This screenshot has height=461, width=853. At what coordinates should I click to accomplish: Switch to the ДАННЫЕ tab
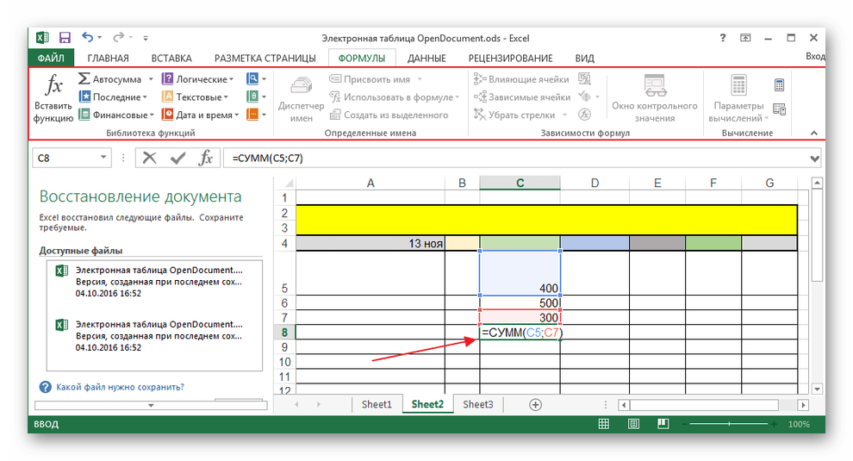coord(426,59)
